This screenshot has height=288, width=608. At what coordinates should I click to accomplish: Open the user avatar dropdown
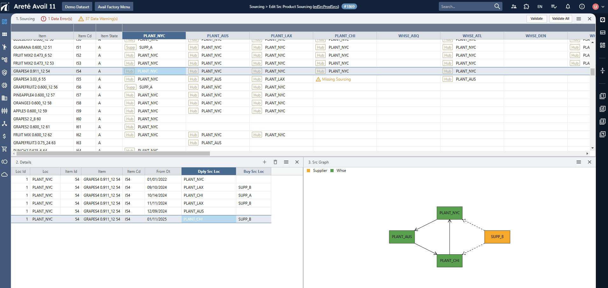coord(598,6)
